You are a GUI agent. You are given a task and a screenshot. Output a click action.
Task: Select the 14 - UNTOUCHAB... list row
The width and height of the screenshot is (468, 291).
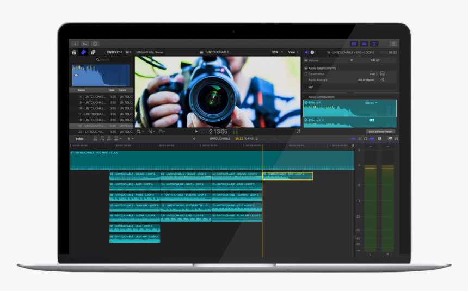pyautogui.click(x=101, y=97)
